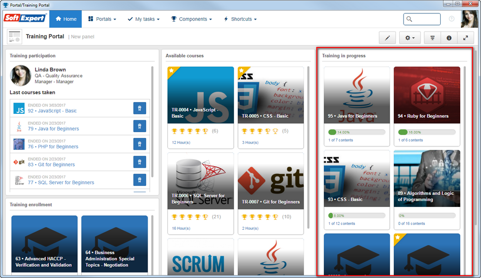Click the pencil edit portal button
The image size is (481, 278).
[387, 38]
